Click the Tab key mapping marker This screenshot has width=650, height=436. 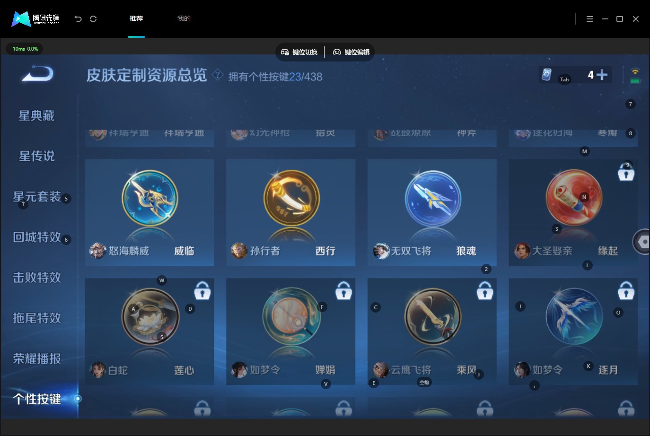click(x=564, y=79)
